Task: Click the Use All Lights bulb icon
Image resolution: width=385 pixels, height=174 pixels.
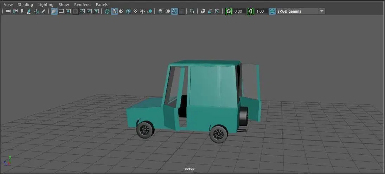Action: tap(142, 11)
